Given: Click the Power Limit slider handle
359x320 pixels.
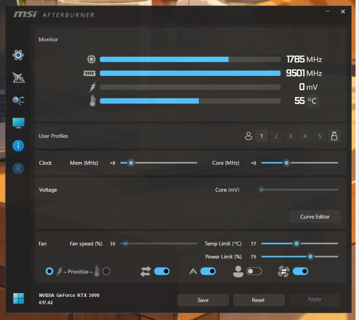Looking at the screenshot, I should pyautogui.click(x=310, y=257).
